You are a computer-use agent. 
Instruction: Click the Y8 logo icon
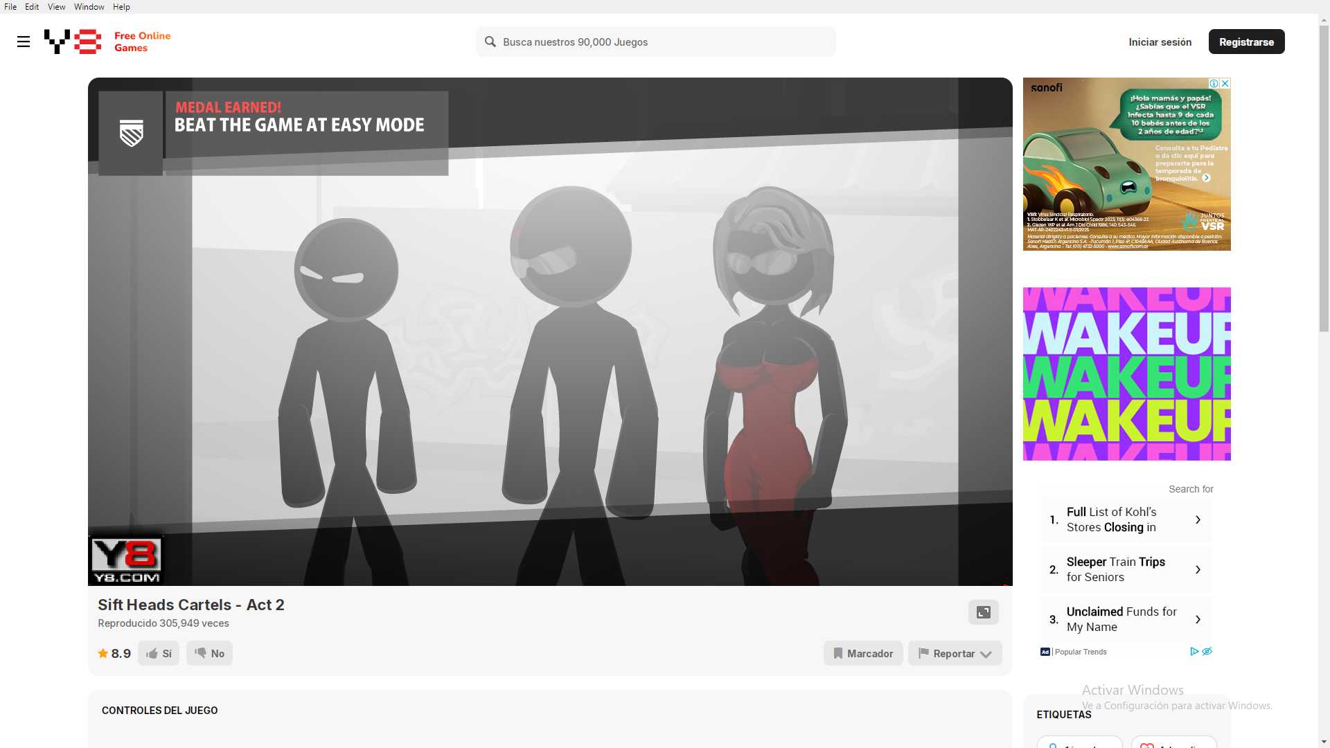click(73, 42)
